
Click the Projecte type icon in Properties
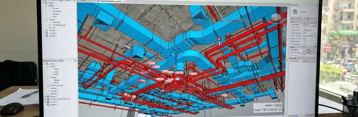295,12
